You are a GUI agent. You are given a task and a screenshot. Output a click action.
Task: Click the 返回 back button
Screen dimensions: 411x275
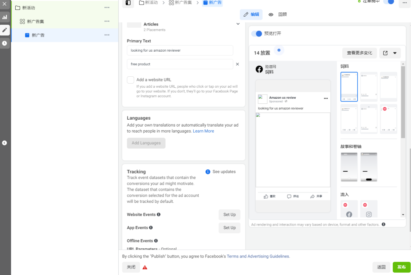point(381,267)
